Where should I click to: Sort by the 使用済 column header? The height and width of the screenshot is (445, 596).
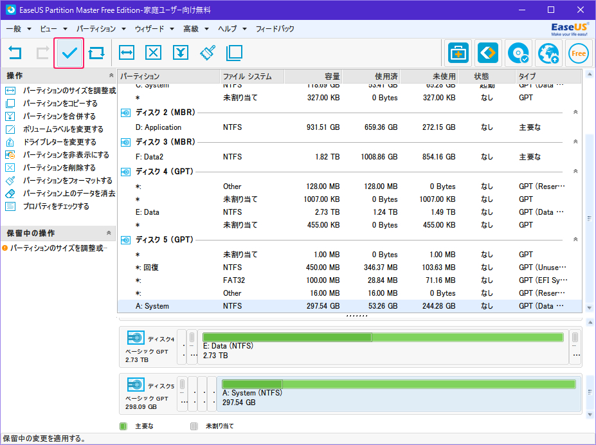coord(372,77)
